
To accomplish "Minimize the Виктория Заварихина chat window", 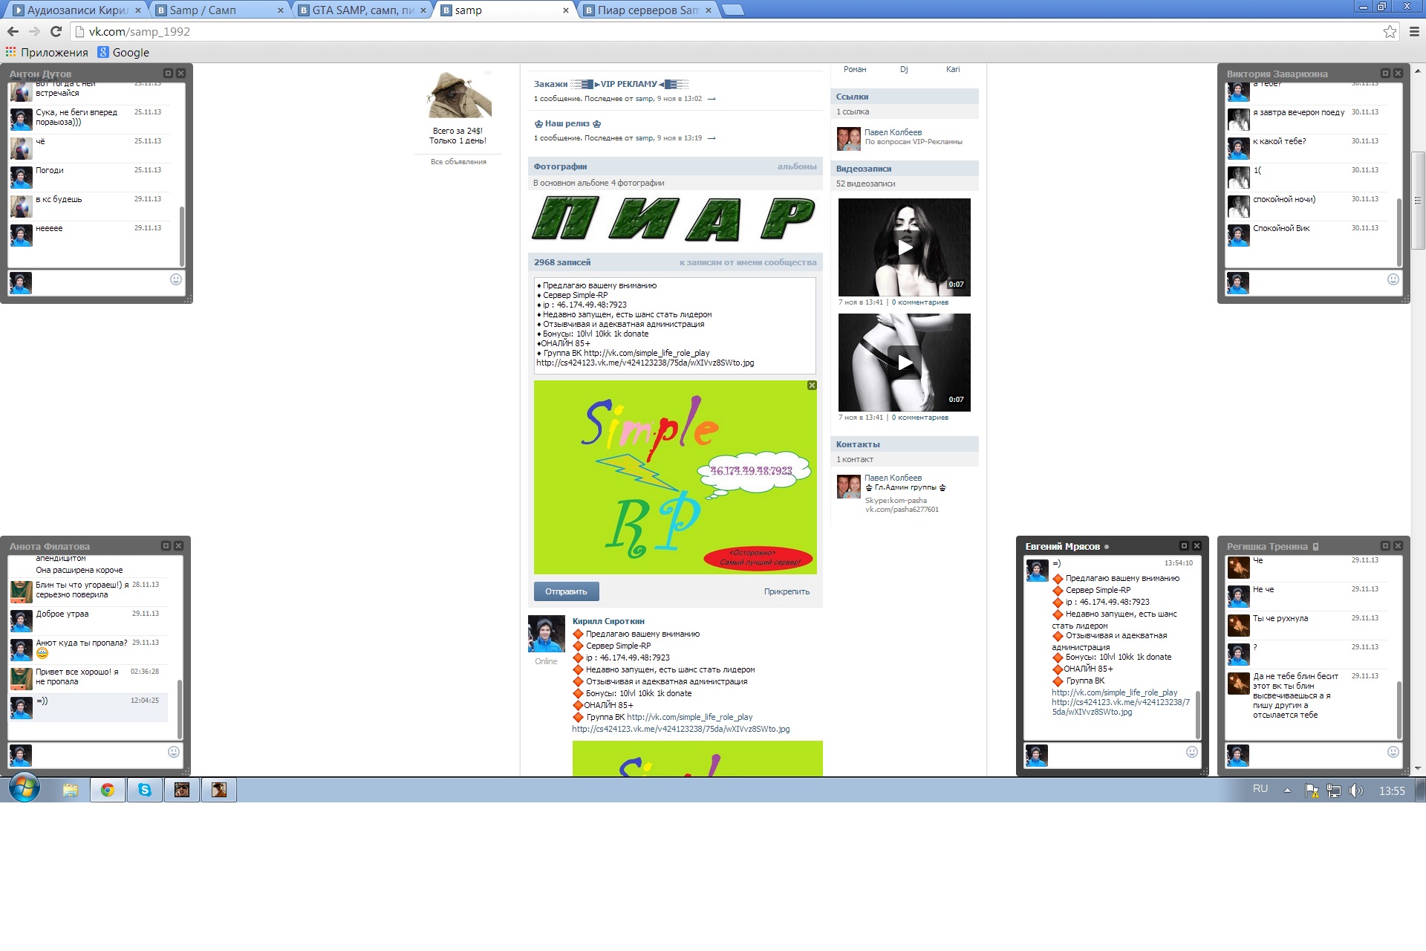I will coord(1384,73).
